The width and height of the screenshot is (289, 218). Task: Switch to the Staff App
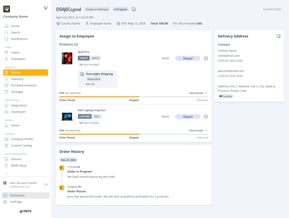pos(16,202)
